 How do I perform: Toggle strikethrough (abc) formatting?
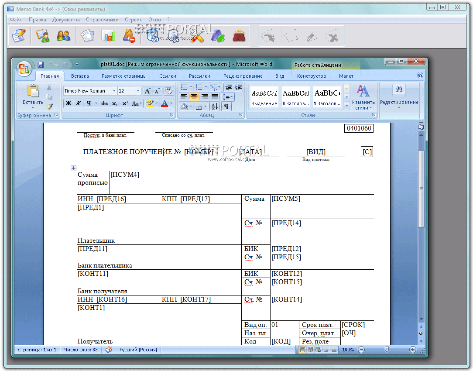(104, 103)
